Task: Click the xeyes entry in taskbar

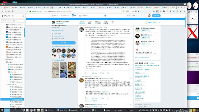Action: (x=119, y=110)
